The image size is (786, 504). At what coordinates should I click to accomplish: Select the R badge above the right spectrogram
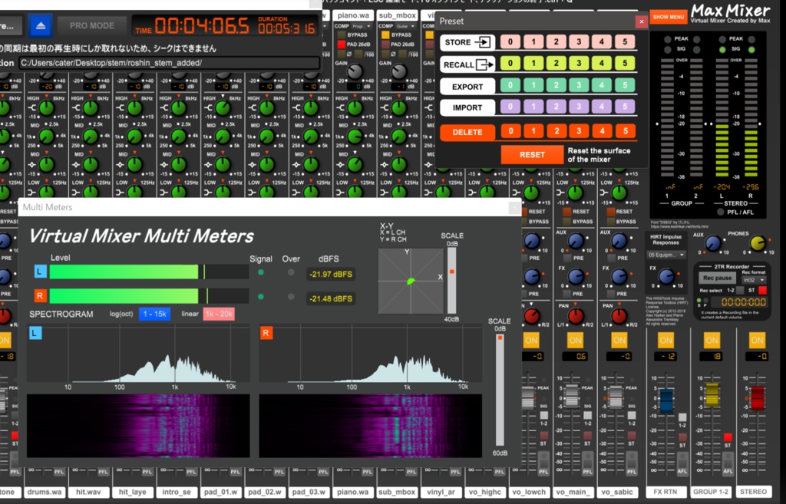[265, 333]
